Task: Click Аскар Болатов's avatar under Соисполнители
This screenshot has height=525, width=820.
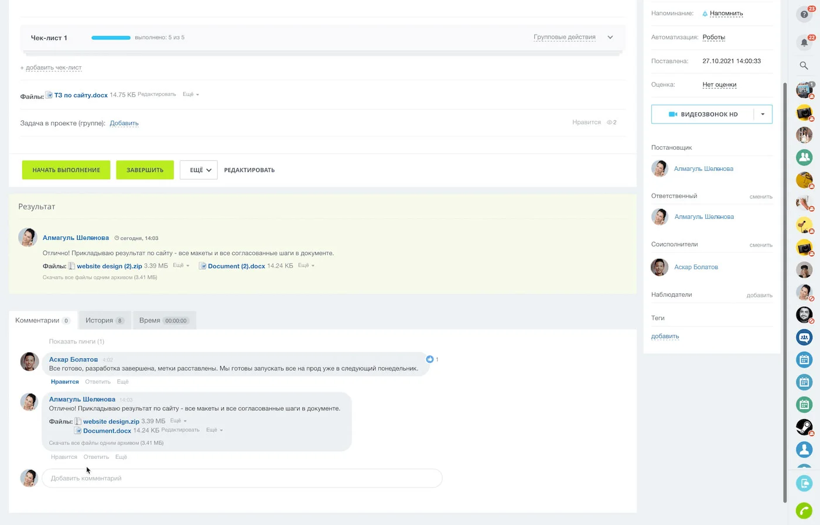Action: click(660, 267)
